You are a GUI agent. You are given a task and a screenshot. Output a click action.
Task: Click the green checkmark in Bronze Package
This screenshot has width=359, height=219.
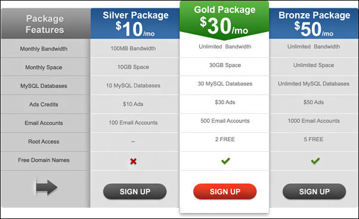coord(315,161)
